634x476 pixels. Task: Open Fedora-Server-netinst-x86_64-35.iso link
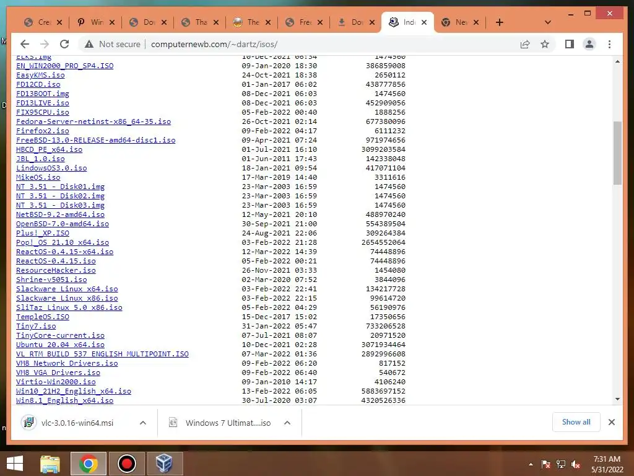coord(93,121)
